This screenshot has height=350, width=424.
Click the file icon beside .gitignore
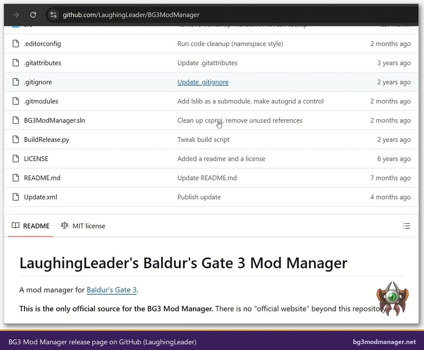click(16, 82)
